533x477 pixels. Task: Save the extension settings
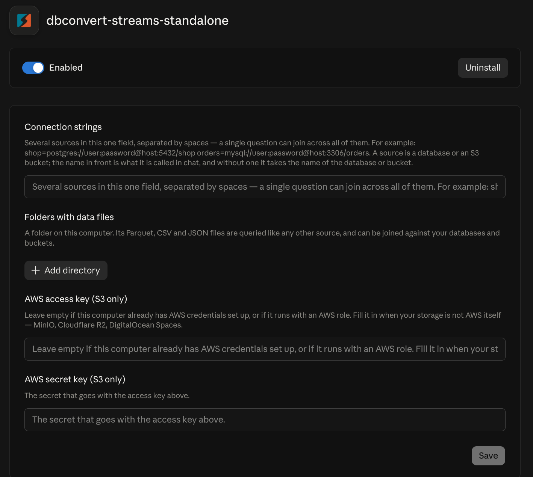(488, 456)
